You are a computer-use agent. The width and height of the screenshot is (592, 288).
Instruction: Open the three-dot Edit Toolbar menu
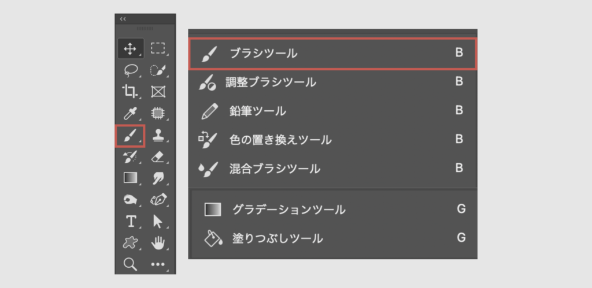(158, 264)
